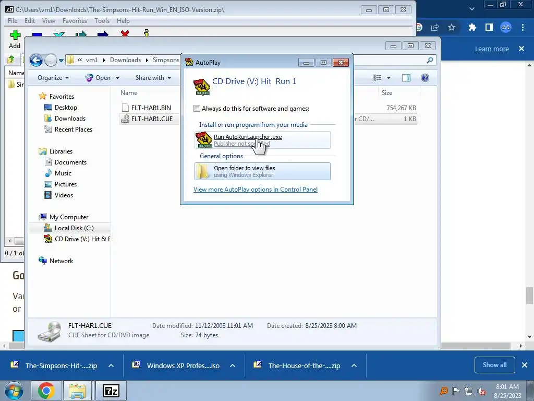Bookmark page with Chrome star icon
534x401 pixels.
[452, 27]
